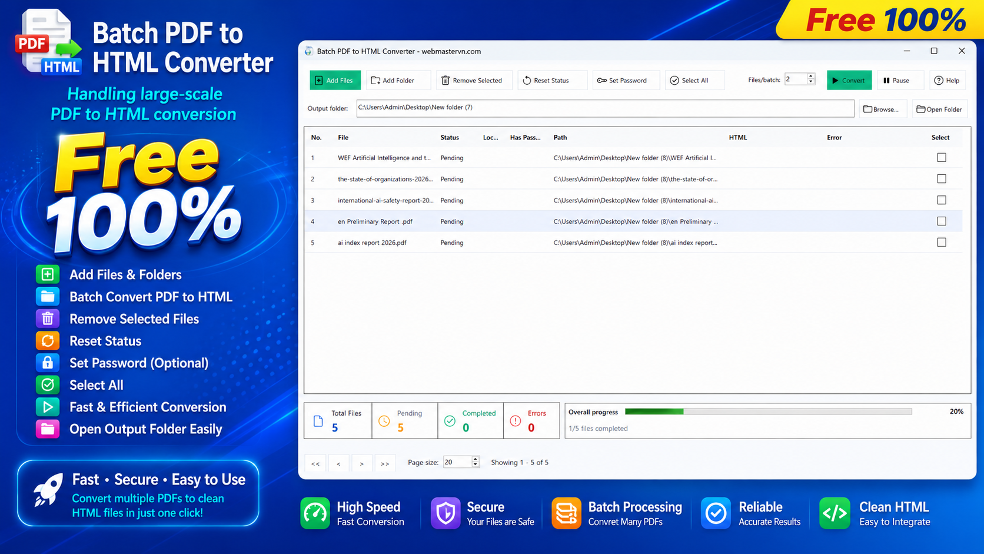984x554 pixels.
Task: Decrease Files/batch value with down arrow
Action: pos(810,82)
